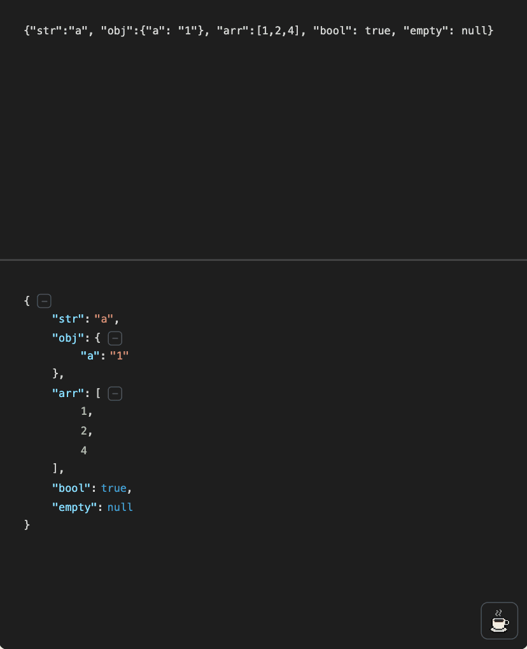Screen dimensions: 527x649
Task: Select the "obj" key in formatted output
Action: [67, 338]
